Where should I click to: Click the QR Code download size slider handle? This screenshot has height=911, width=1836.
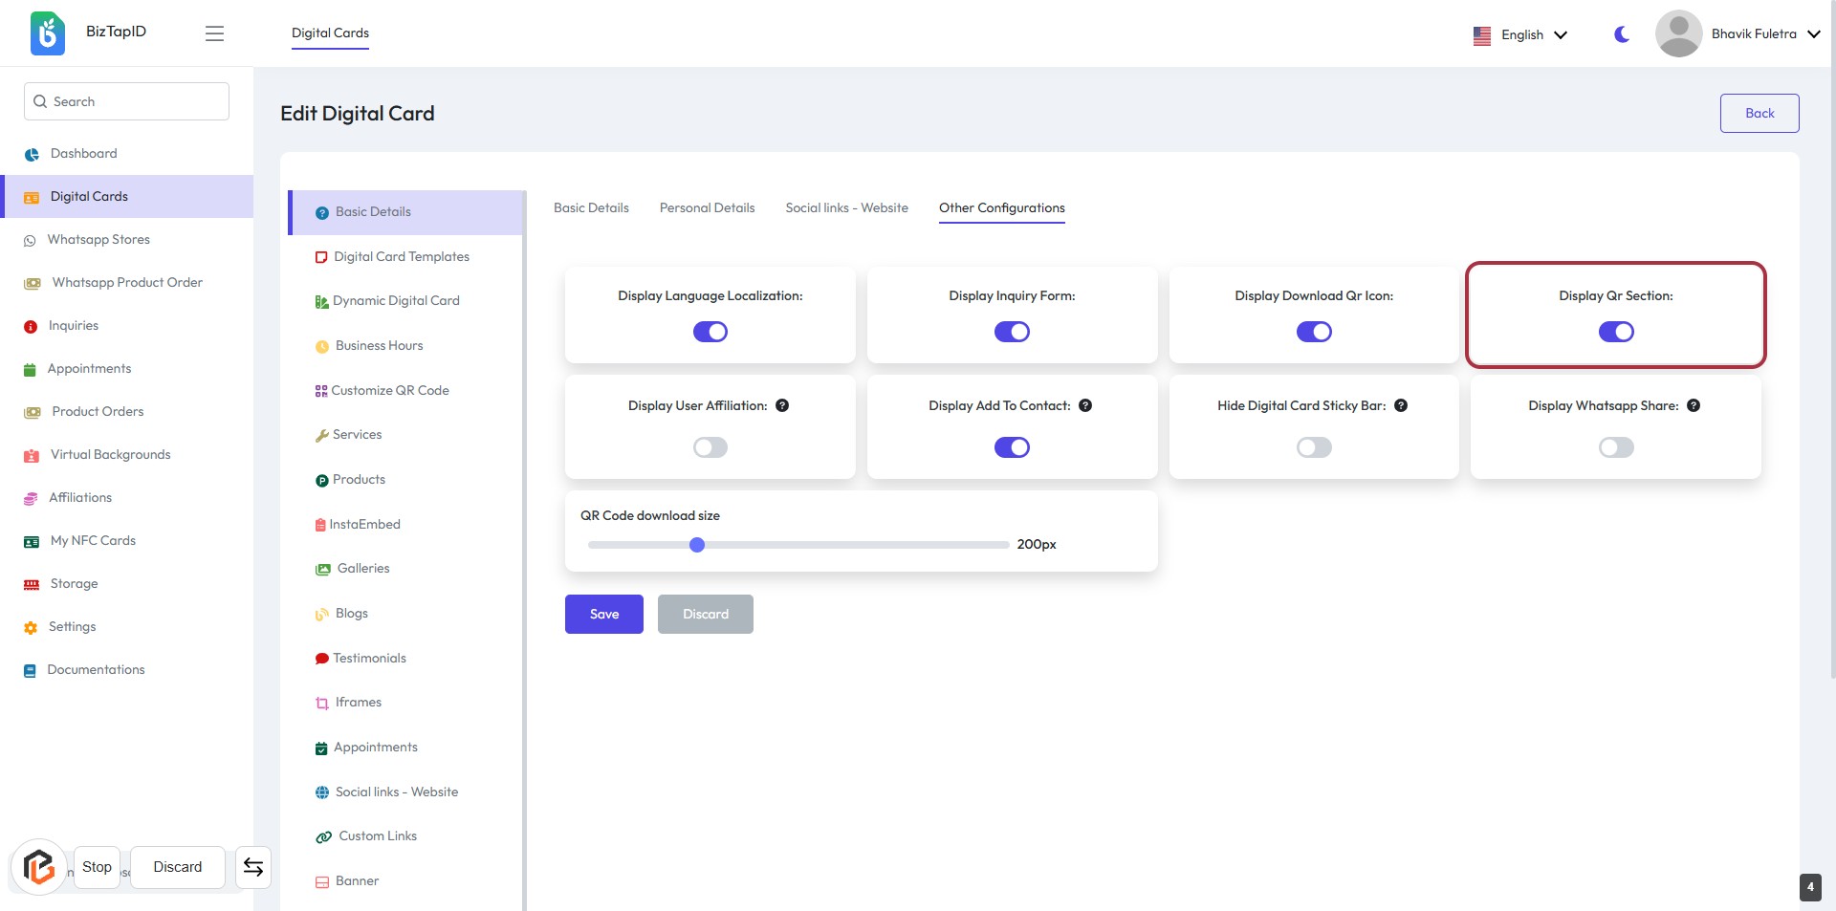[x=697, y=545]
